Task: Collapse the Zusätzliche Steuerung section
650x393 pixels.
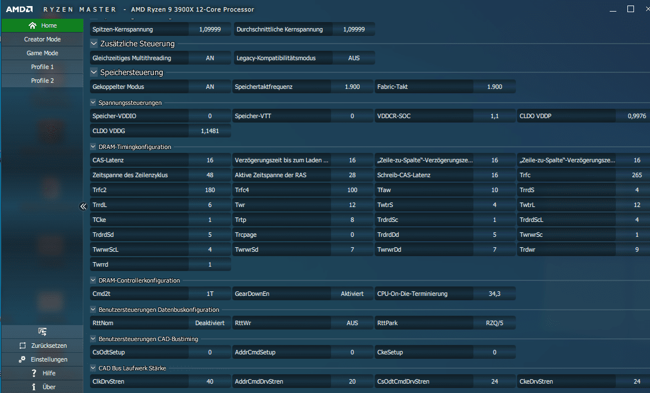Action: pyautogui.click(x=94, y=43)
